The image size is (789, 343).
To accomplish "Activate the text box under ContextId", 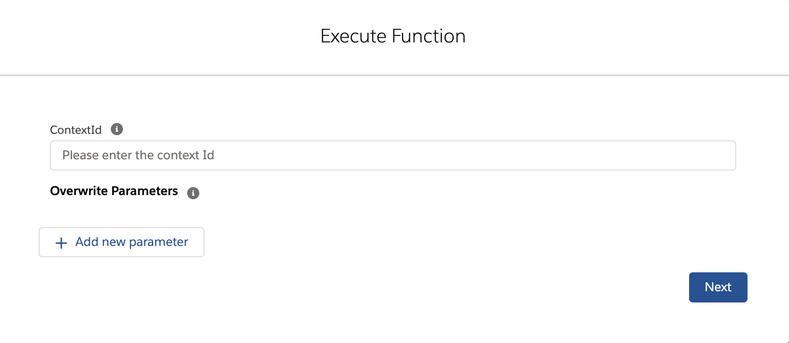I will tap(393, 155).
